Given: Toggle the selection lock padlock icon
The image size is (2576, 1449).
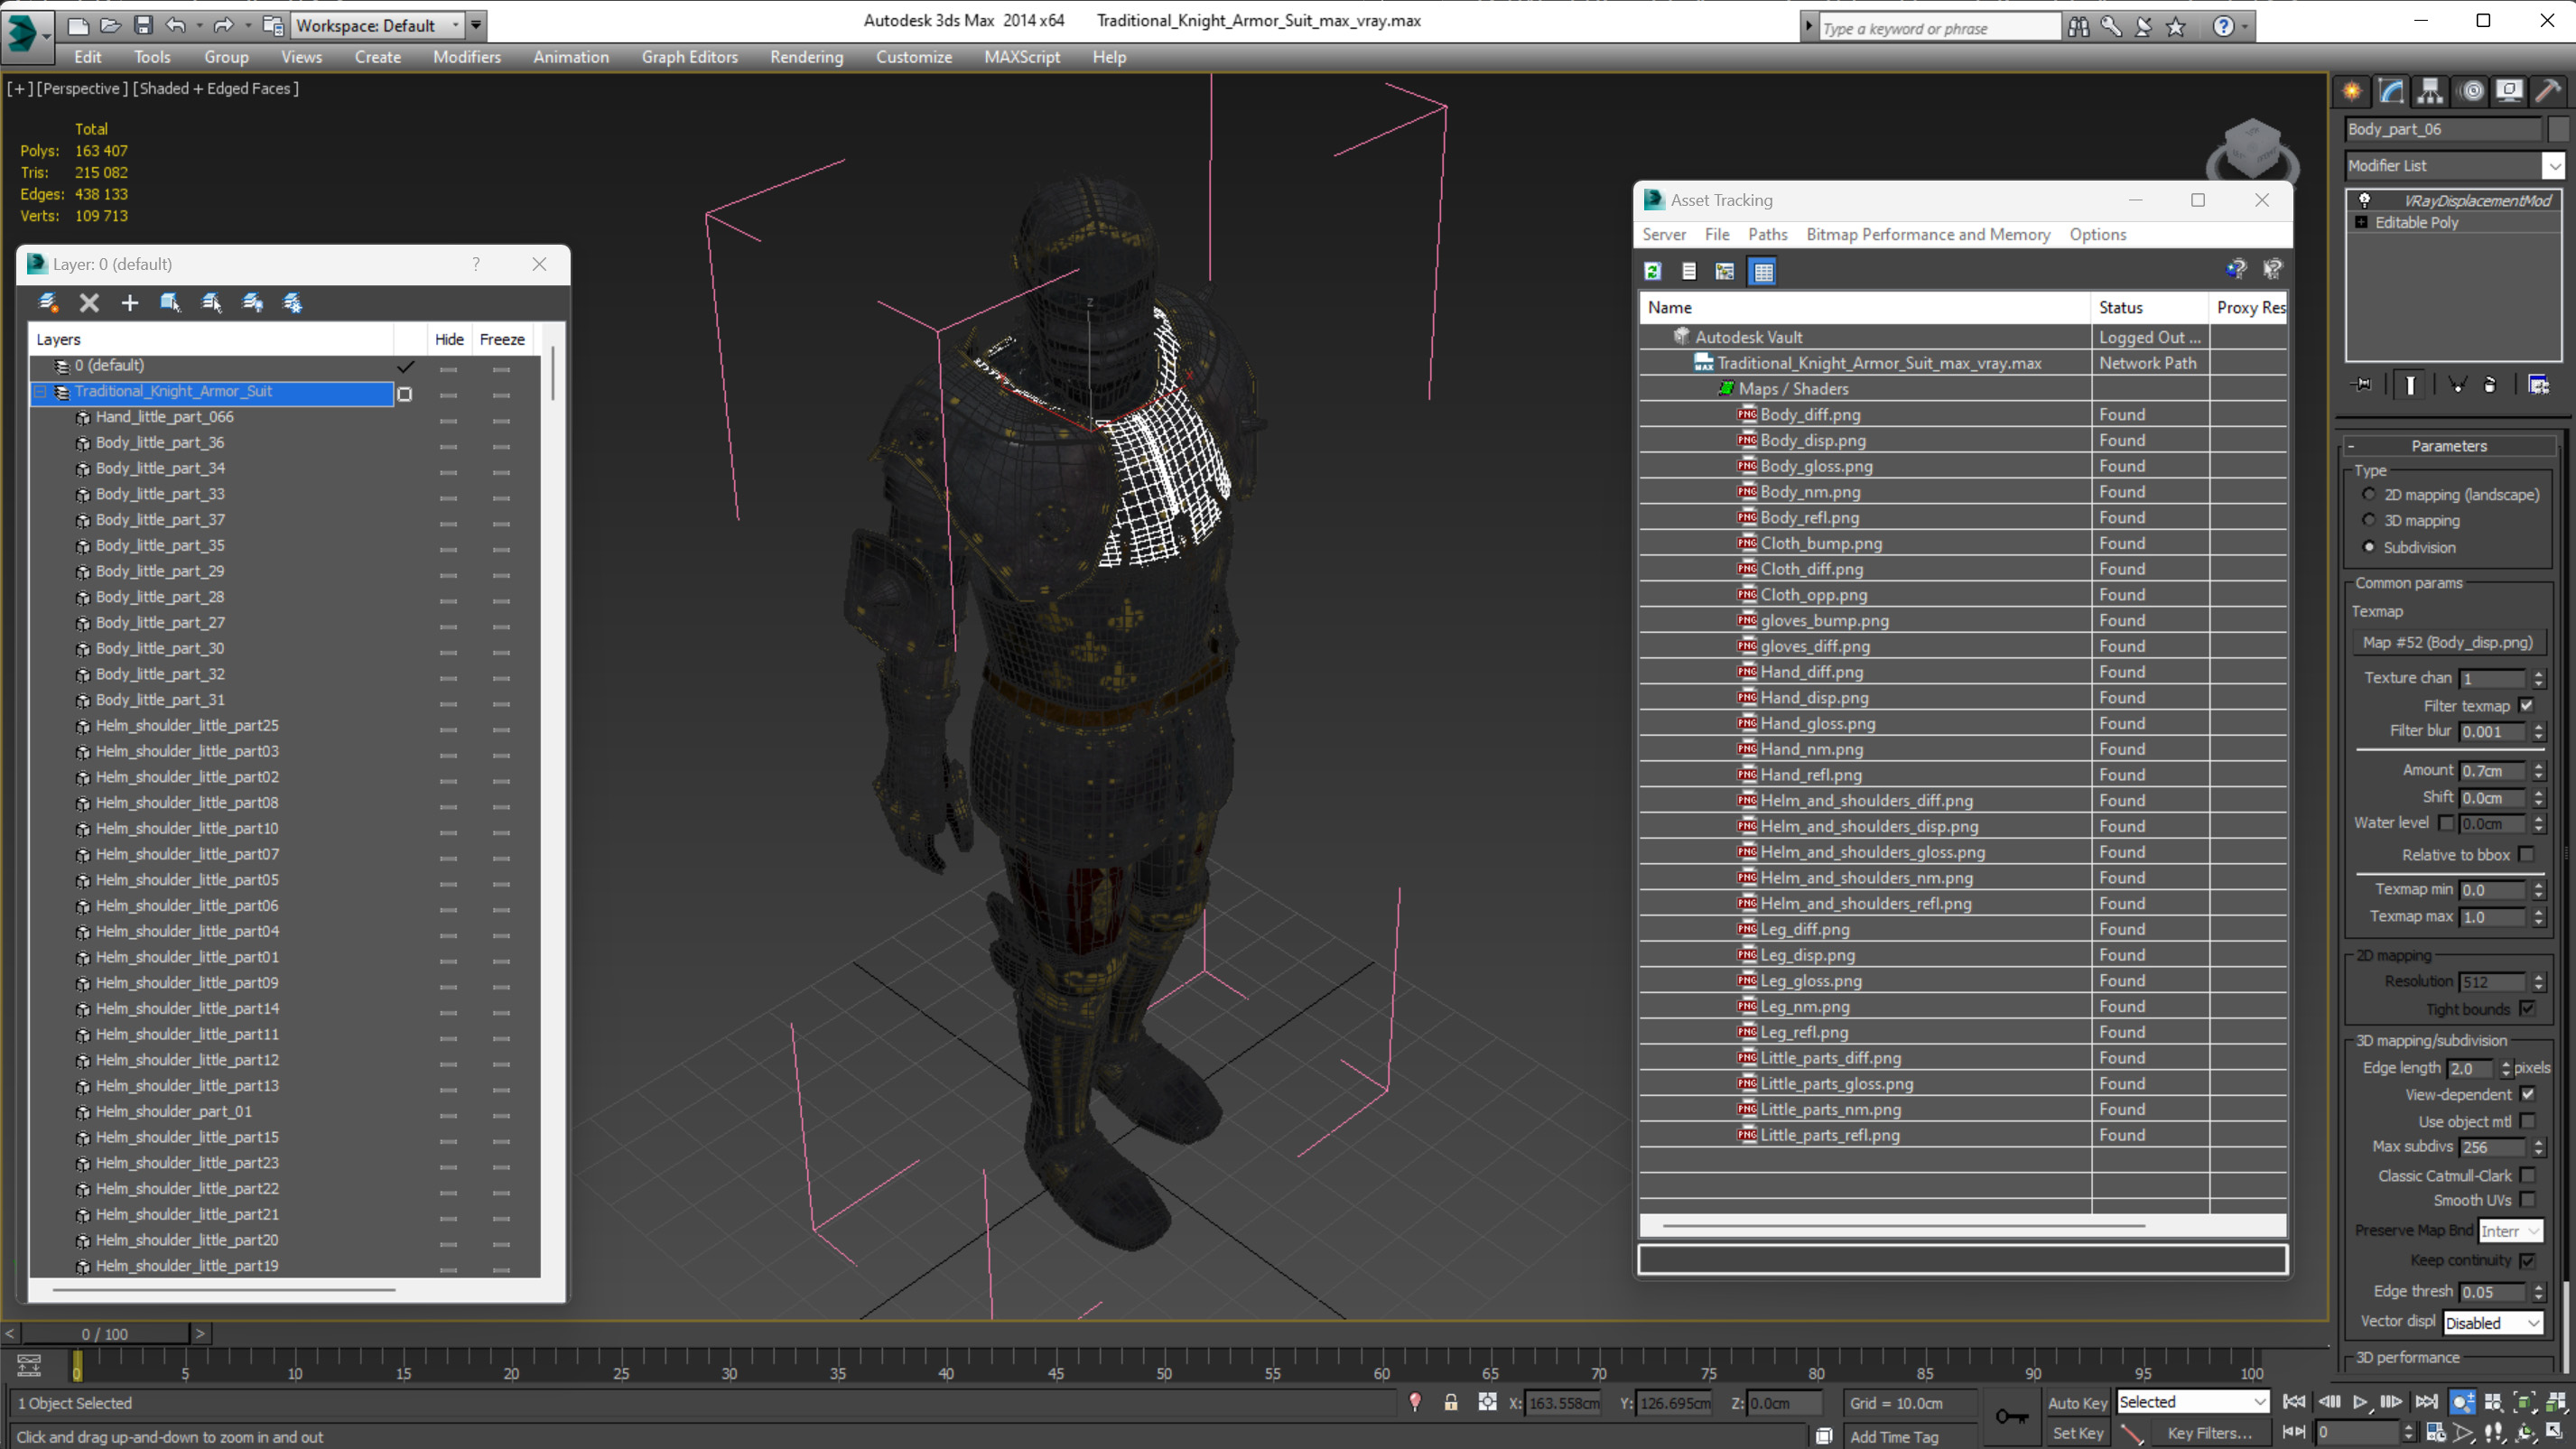Looking at the screenshot, I should pyautogui.click(x=1450, y=1403).
